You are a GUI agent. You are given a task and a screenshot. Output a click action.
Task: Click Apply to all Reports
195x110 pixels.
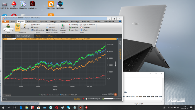[88, 25]
